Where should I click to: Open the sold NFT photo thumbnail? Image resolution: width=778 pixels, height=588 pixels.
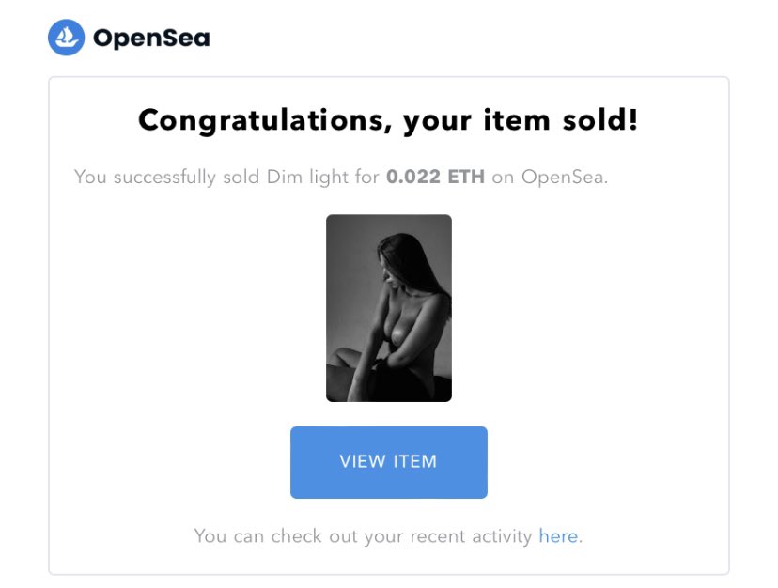pos(388,308)
